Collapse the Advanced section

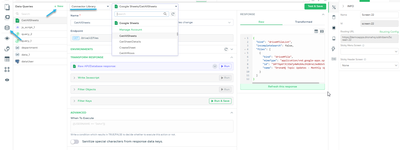[232, 113]
